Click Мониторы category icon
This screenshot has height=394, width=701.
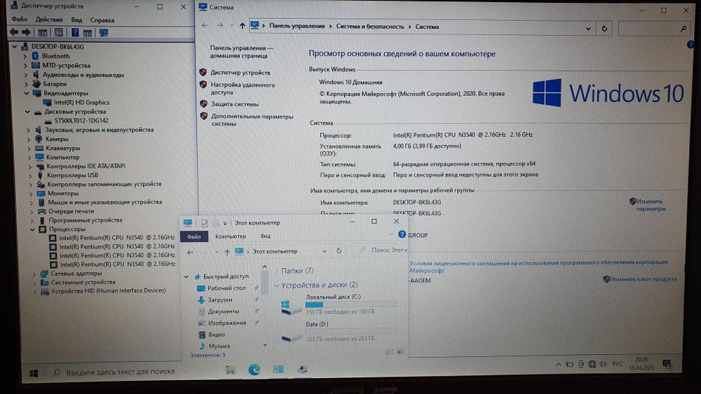tap(41, 193)
